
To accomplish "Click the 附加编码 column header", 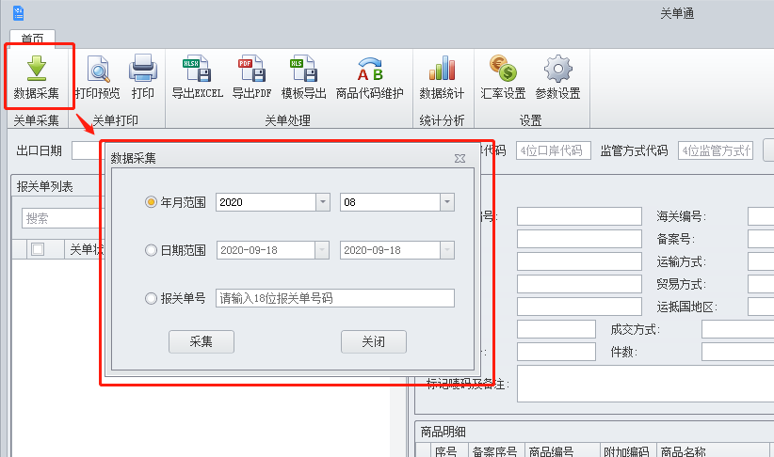I will 628,450.
